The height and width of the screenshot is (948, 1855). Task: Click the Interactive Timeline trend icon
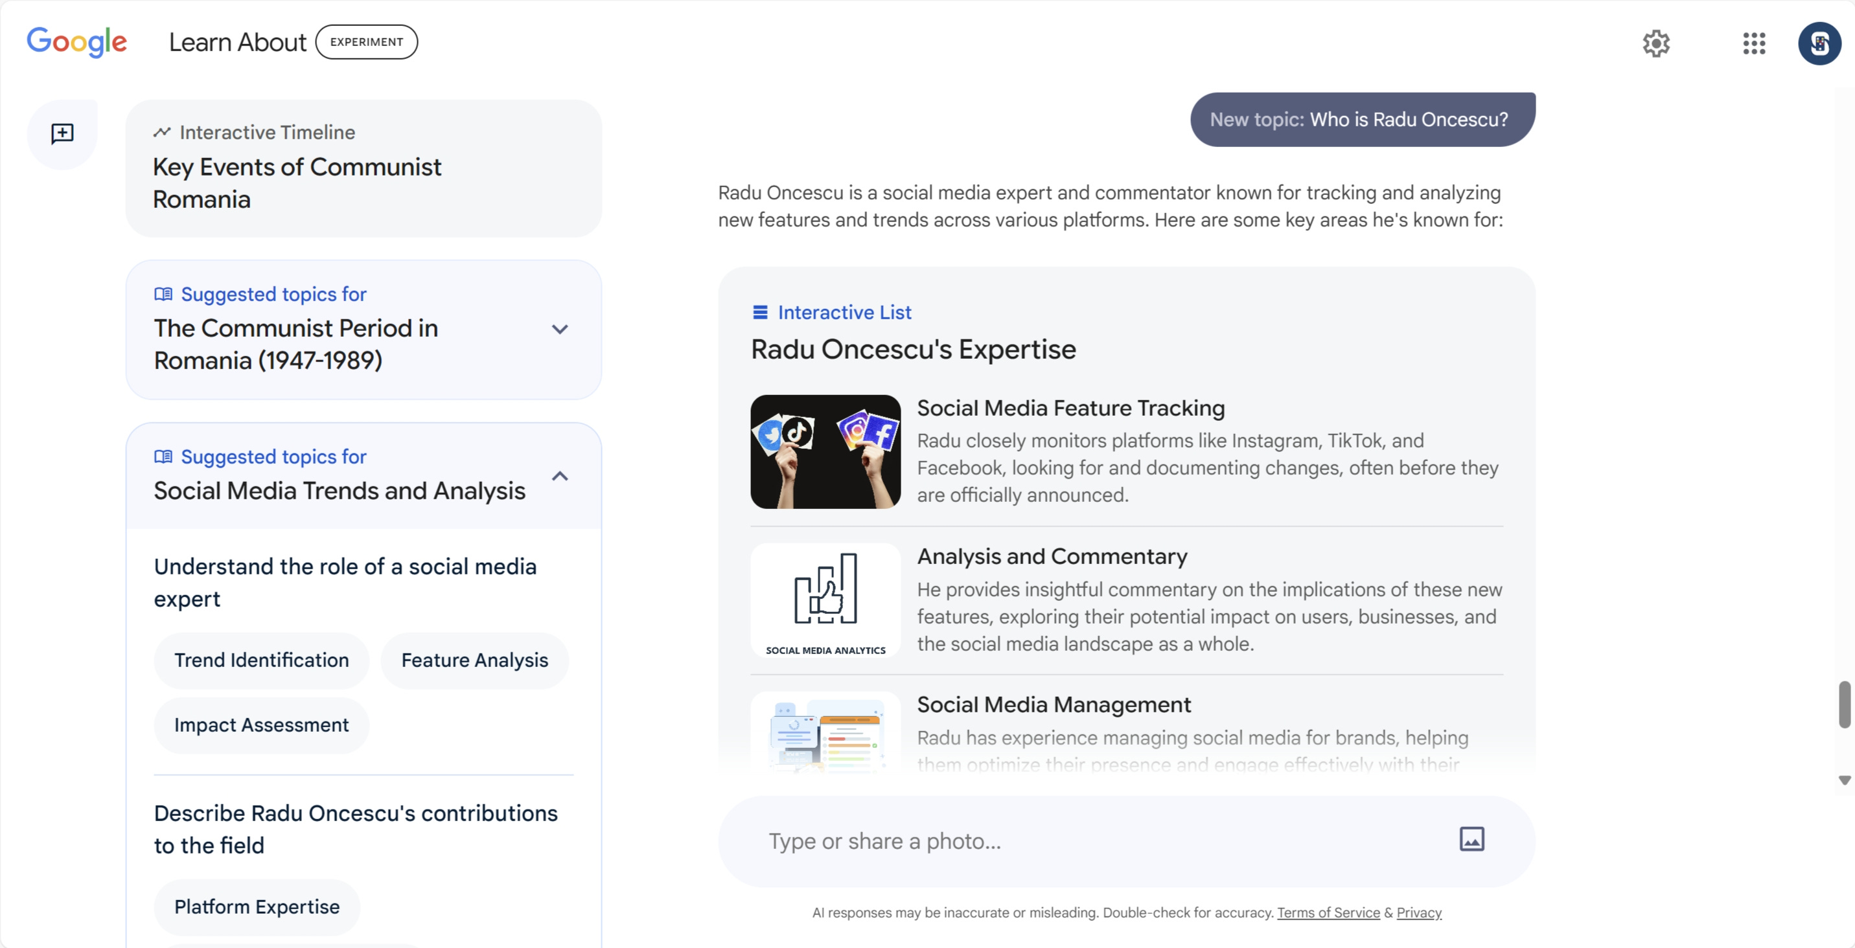point(162,133)
